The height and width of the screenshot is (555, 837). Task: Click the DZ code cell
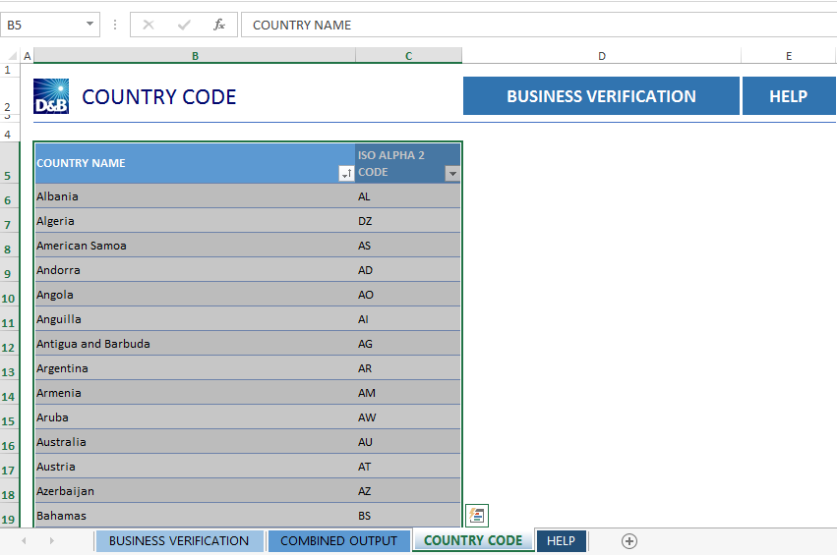(x=408, y=221)
